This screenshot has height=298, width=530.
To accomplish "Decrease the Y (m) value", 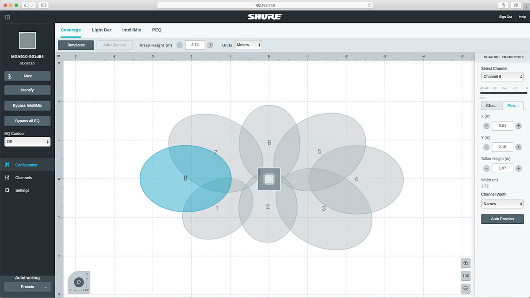I will (x=486, y=147).
